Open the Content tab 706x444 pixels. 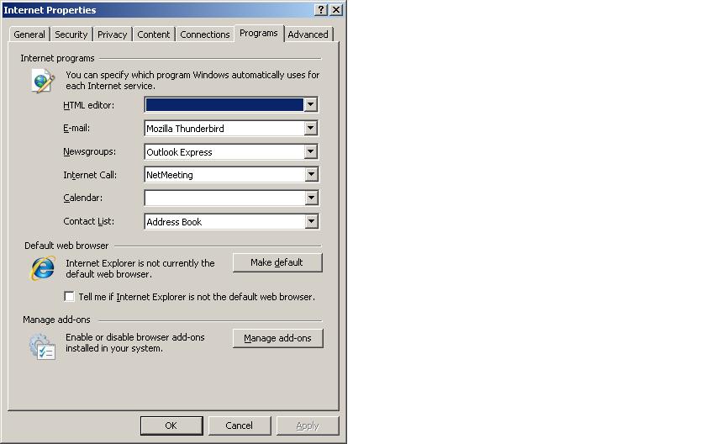coord(154,34)
